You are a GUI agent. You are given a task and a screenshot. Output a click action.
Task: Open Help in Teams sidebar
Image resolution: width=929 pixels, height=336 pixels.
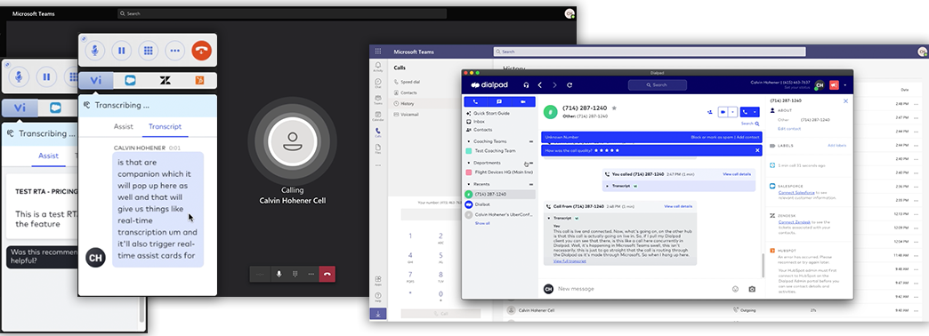378,296
